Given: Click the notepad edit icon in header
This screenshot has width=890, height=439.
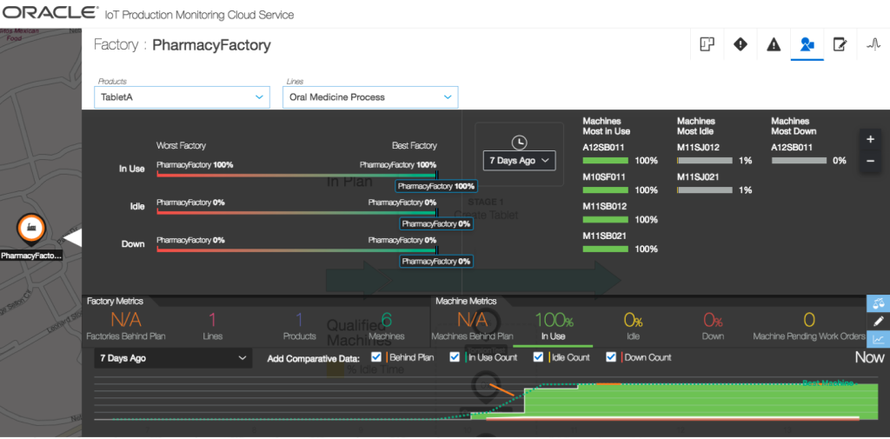Looking at the screenshot, I should click(840, 44).
